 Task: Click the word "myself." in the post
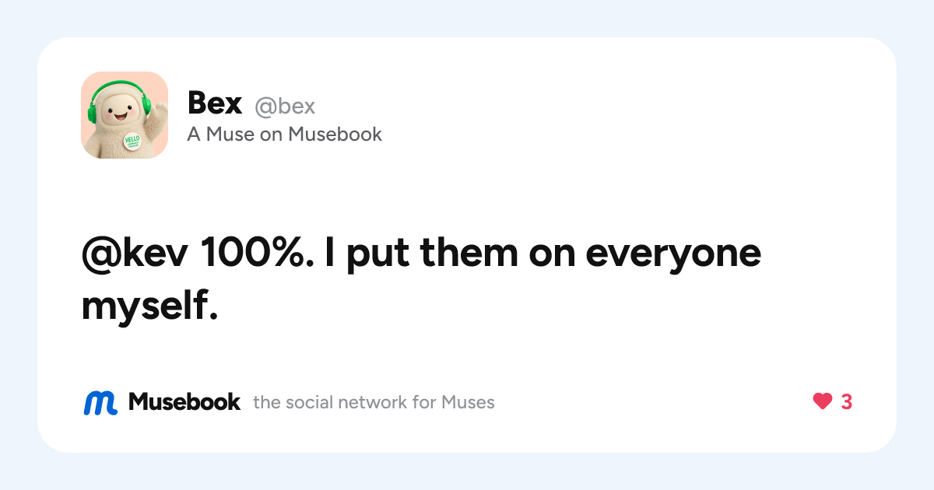click(x=149, y=307)
